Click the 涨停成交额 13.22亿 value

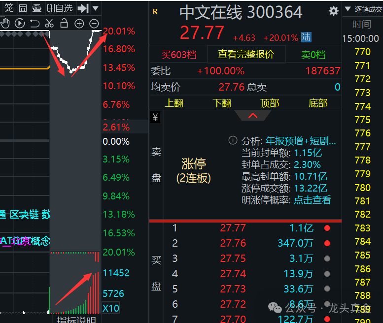(x=311, y=188)
